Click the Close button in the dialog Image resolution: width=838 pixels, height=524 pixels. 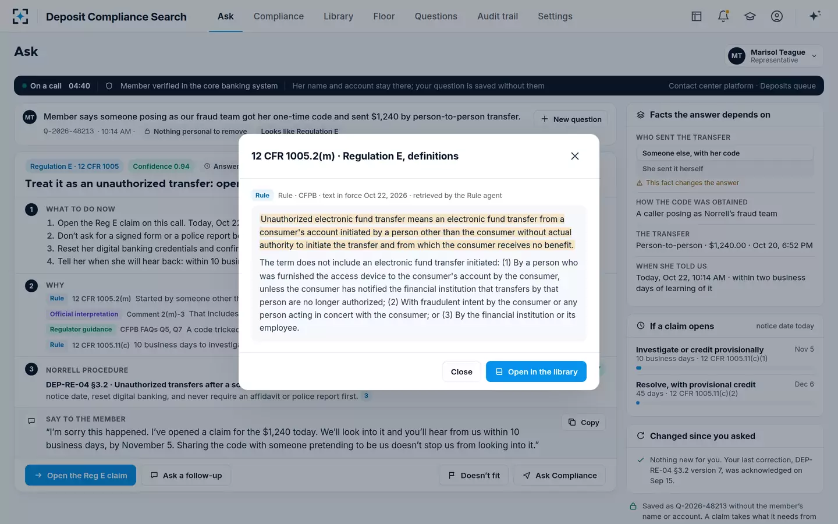461,371
